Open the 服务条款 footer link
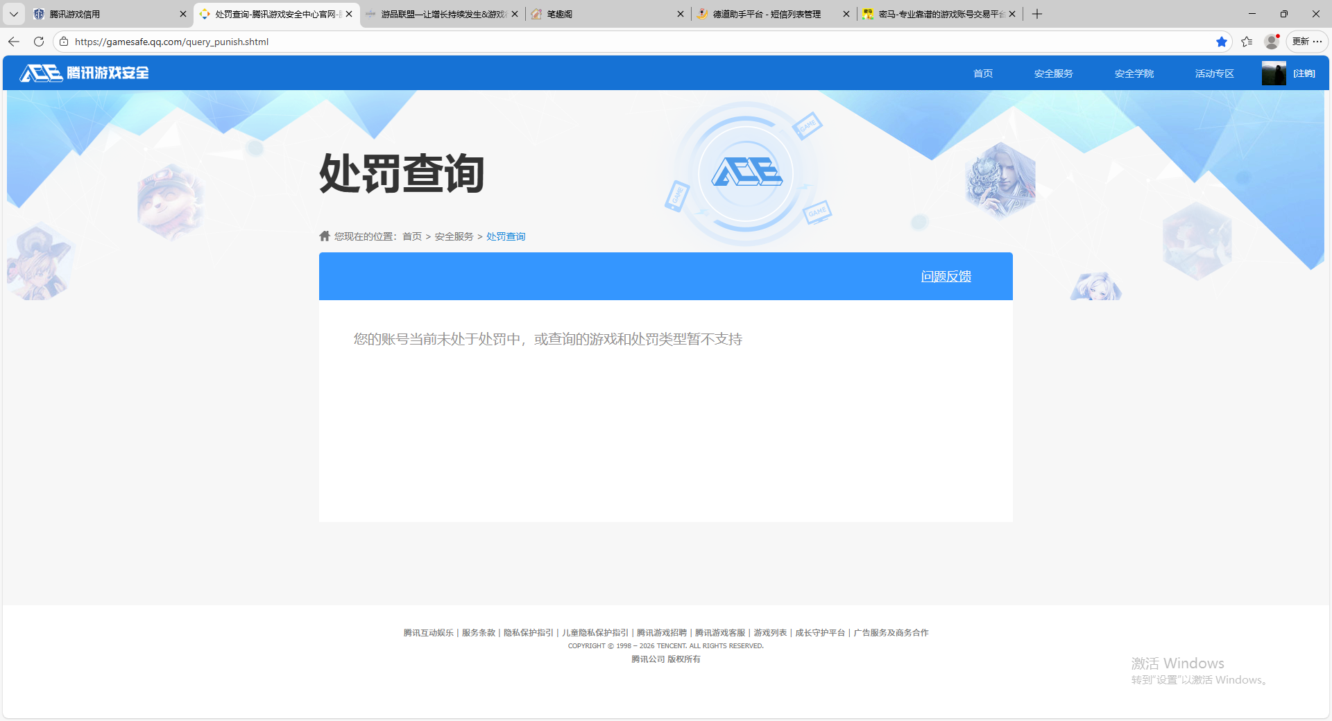The height and width of the screenshot is (721, 1332). pyautogui.click(x=477, y=632)
